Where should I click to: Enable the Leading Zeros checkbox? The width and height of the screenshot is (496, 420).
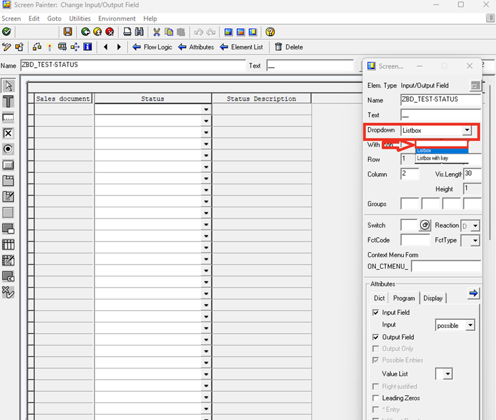pyautogui.click(x=375, y=398)
